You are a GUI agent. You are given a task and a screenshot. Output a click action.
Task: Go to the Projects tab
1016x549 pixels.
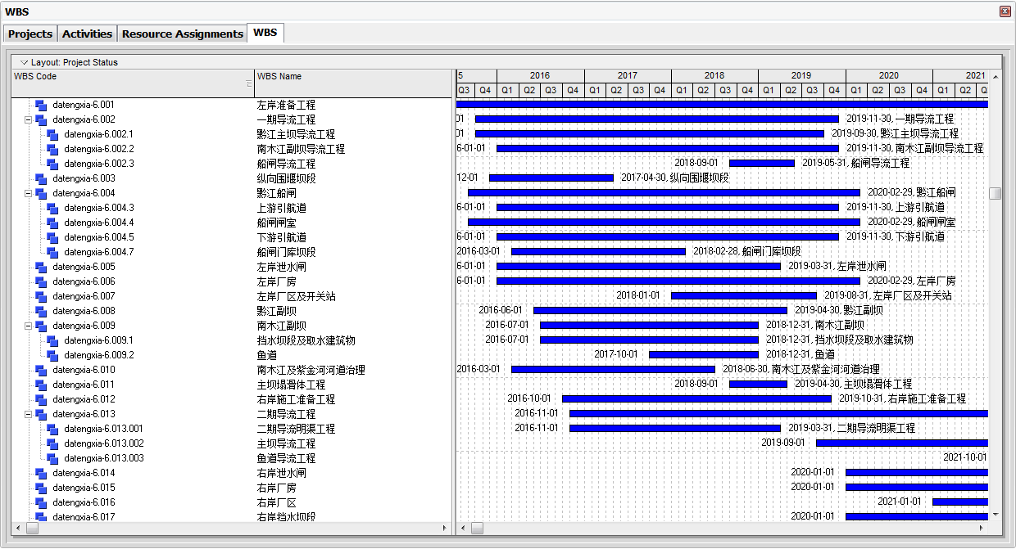coord(30,34)
